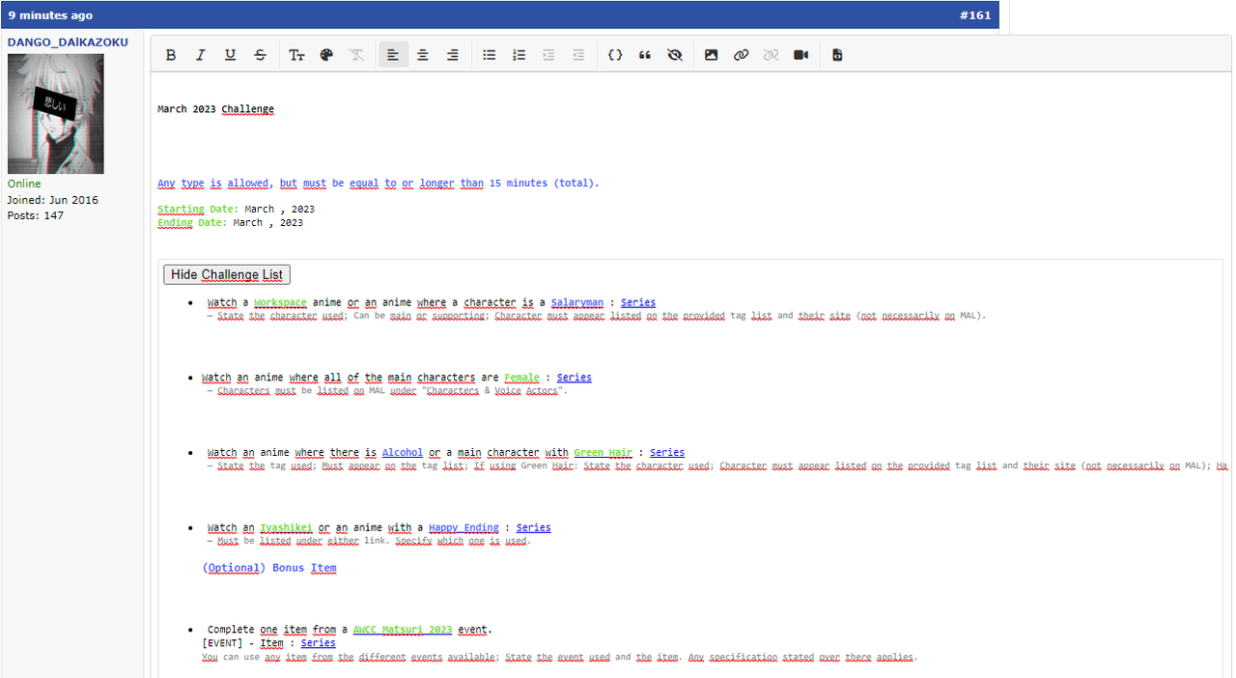The width and height of the screenshot is (1236, 678).
Task: Embed a video in the post
Action: [x=801, y=54]
